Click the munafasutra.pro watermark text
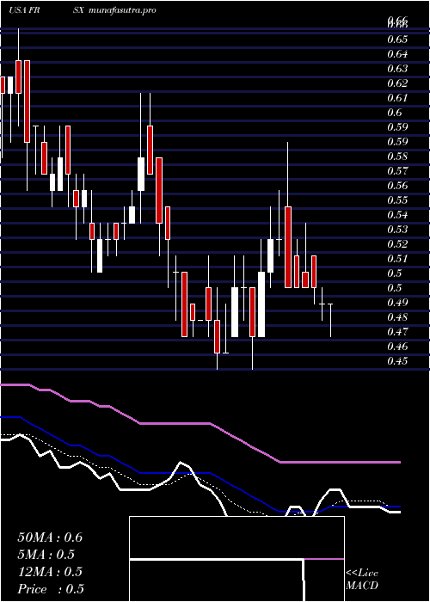The image size is (430, 602). point(122,10)
